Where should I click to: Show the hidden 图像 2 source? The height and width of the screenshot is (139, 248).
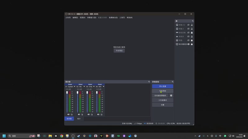pyautogui.click(x=188, y=29)
